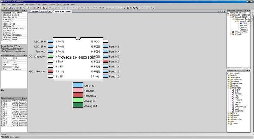The height and width of the screenshot is (139, 254).
Task: Expand the Digital Comm folder
Action: pos(228,84)
